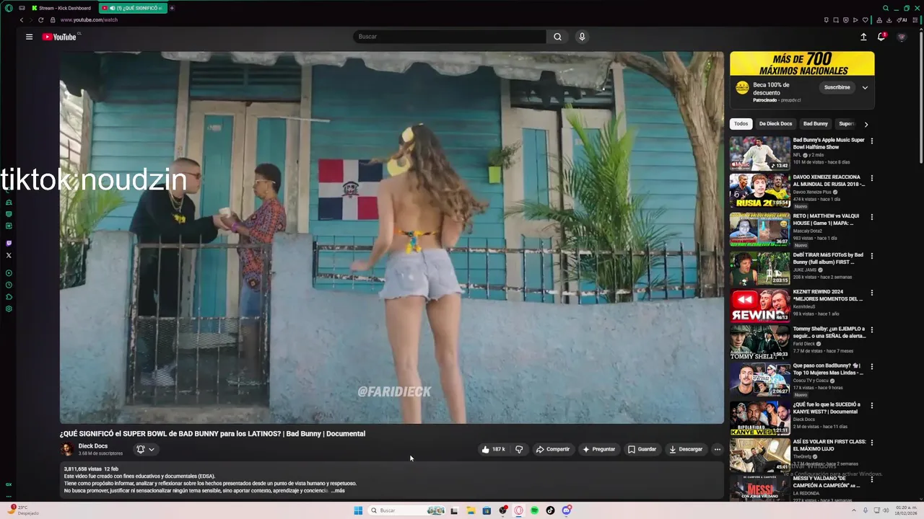Viewport: 924px width, 519px height.
Task: Open Spotify from the Windows taskbar
Action: point(534,510)
